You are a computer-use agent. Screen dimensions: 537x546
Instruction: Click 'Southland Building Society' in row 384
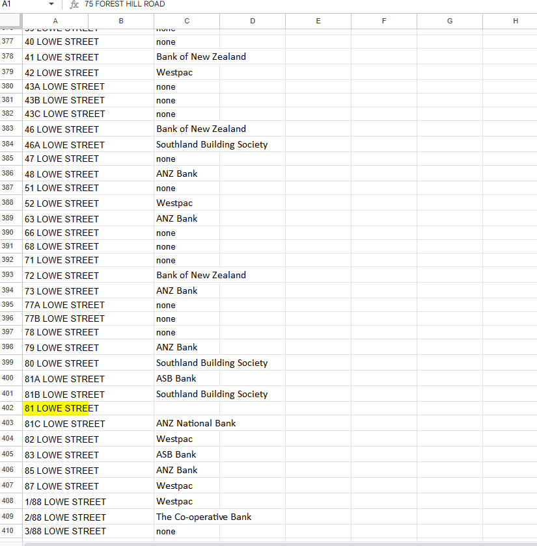click(x=212, y=144)
